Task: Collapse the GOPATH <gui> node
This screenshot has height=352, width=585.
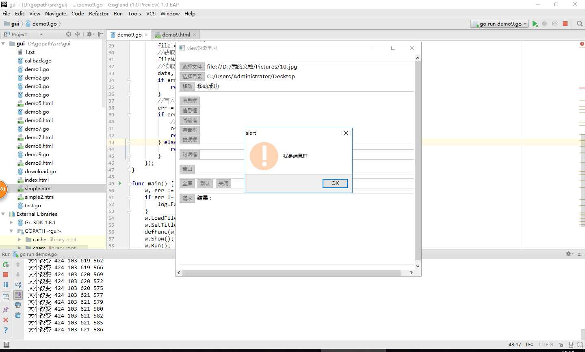Action: click(11, 231)
